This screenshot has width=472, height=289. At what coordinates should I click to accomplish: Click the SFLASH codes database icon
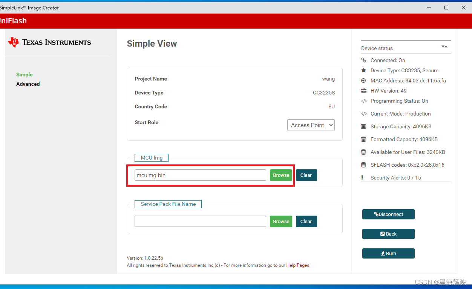(x=363, y=165)
